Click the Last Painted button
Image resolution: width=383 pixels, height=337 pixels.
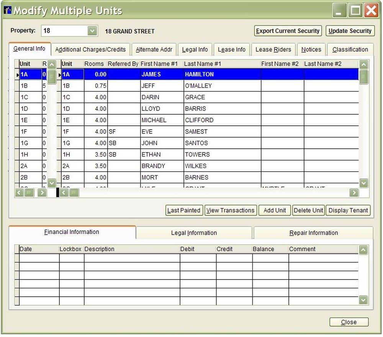pyautogui.click(x=184, y=210)
